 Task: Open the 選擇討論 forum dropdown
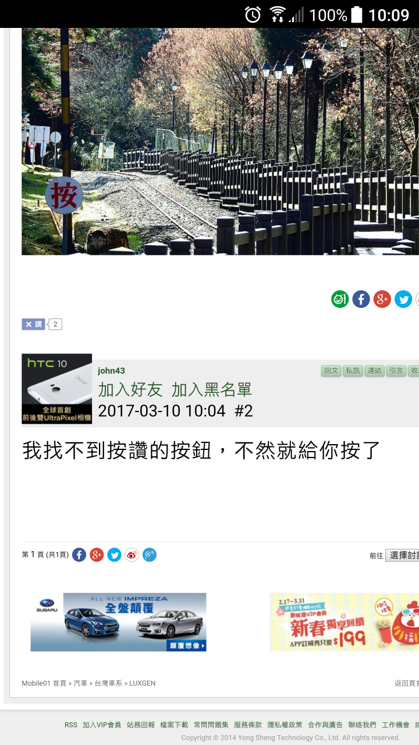tap(402, 555)
